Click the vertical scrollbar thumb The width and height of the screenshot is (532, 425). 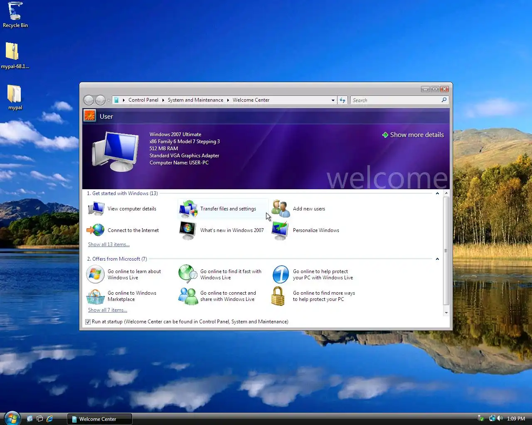[x=446, y=251]
